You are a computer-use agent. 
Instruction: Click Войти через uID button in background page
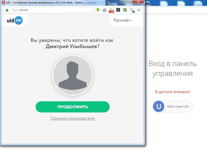point(173,106)
